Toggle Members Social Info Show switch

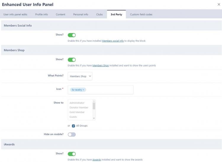(72, 35)
